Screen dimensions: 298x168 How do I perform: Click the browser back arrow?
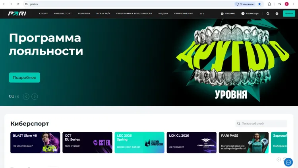4,4
